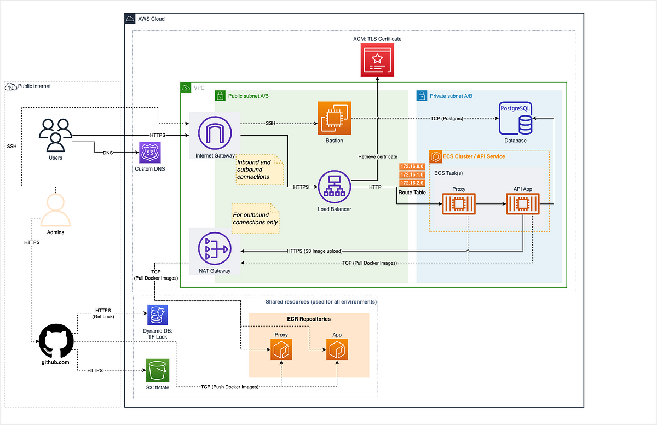The height and width of the screenshot is (425, 657).
Task: Click the Route Table icon
Action: (413, 174)
